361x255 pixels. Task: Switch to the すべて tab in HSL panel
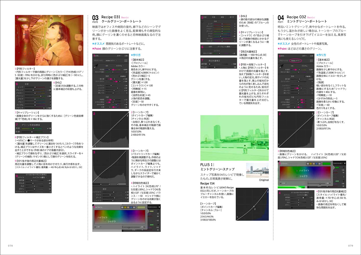pyautogui.click(x=232, y=17)
